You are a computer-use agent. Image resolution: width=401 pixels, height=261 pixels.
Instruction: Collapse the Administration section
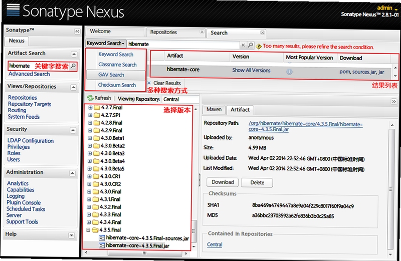[72, 173]
